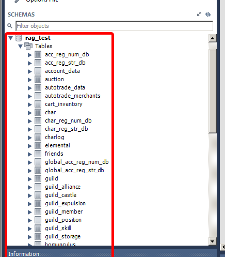Expand the char_reg_num_db table
The width and height of the screenshot is (225, 257).
point(30,121)
